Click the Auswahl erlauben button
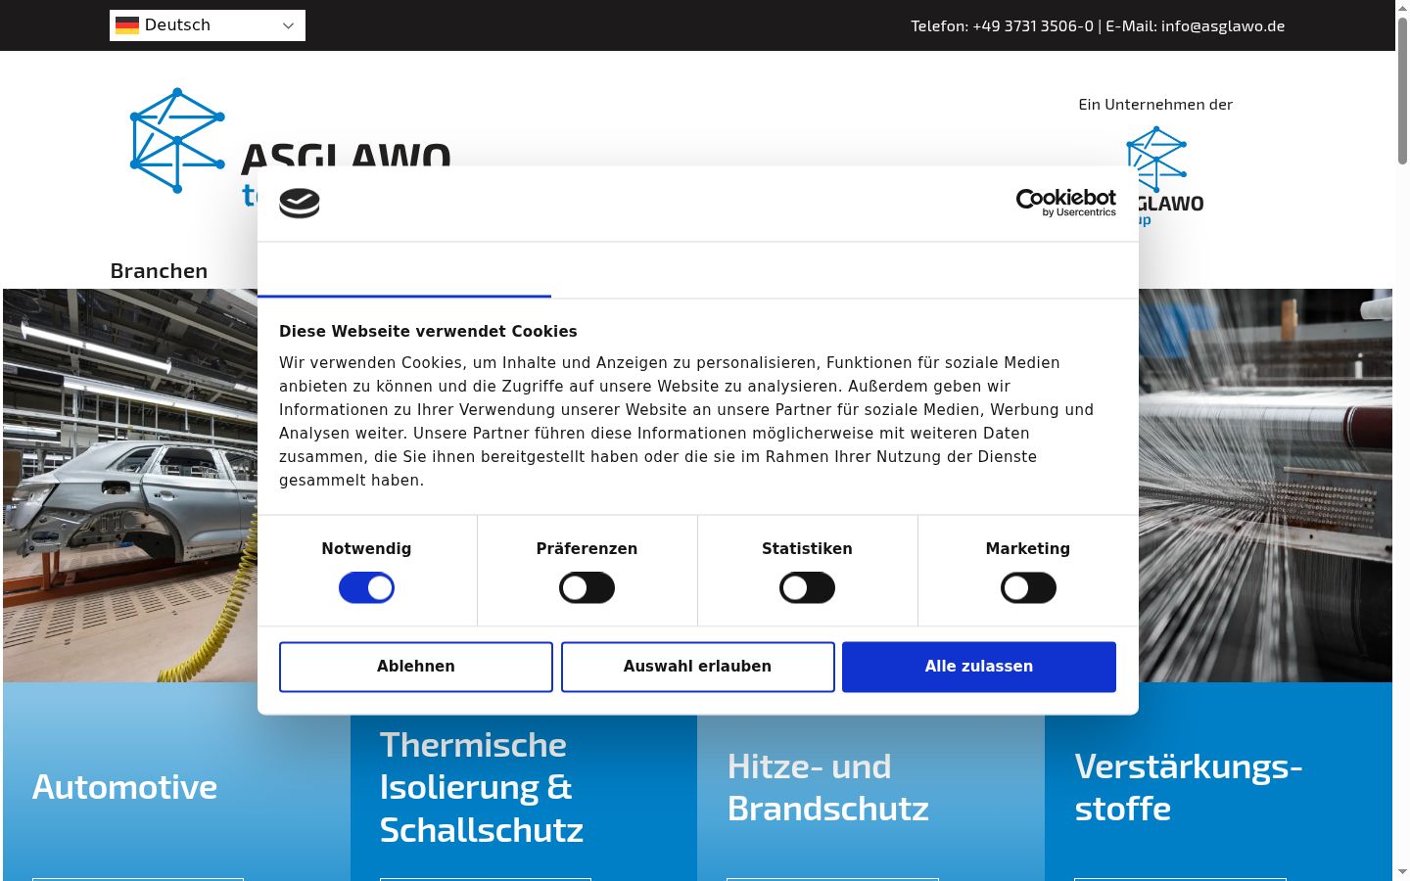Screen dimensions: 1410x881 click(x=697, y=667)
